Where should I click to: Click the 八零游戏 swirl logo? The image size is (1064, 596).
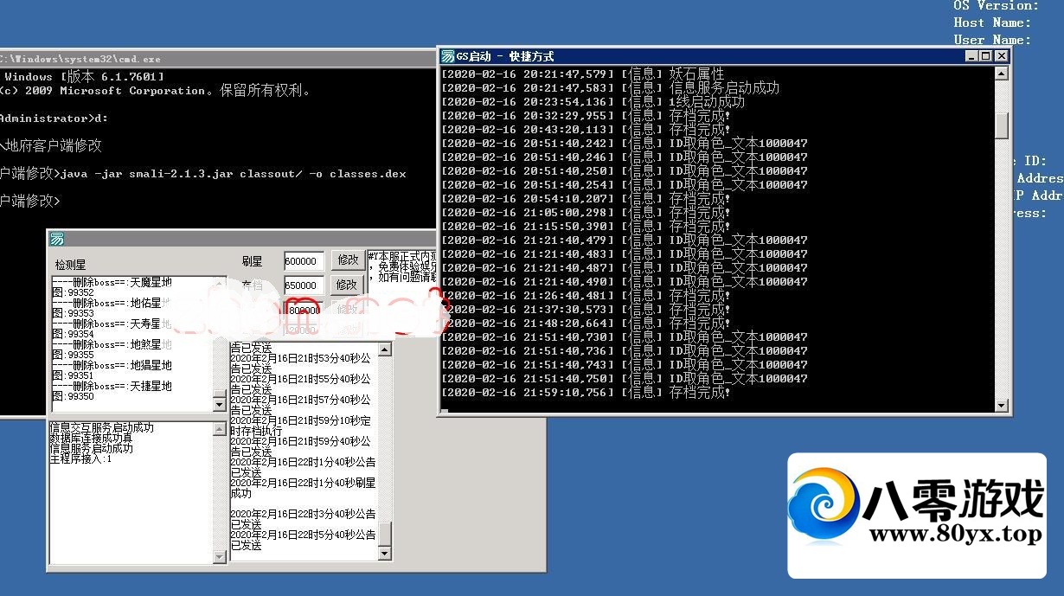coord(824,503)
